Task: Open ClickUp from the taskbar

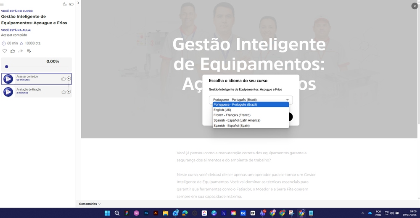Action: 204,213
